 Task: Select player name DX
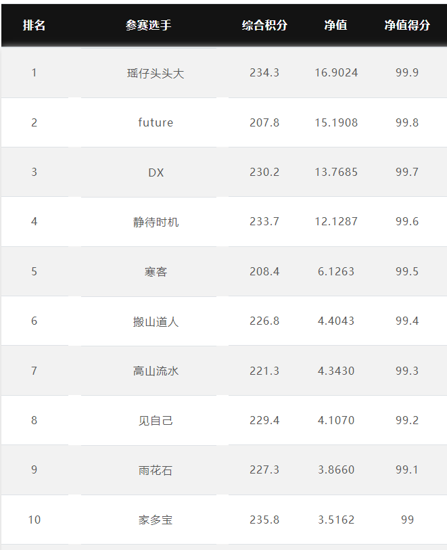156,173
